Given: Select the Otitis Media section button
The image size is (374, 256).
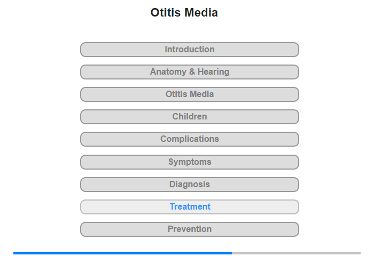Looking at the screenshot, I should (x=189, y=94).
